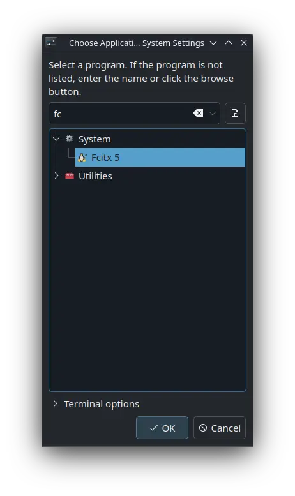The image size is (295, 496).
Task: Select the Utilities category label
Action: [x=95, y=176]
